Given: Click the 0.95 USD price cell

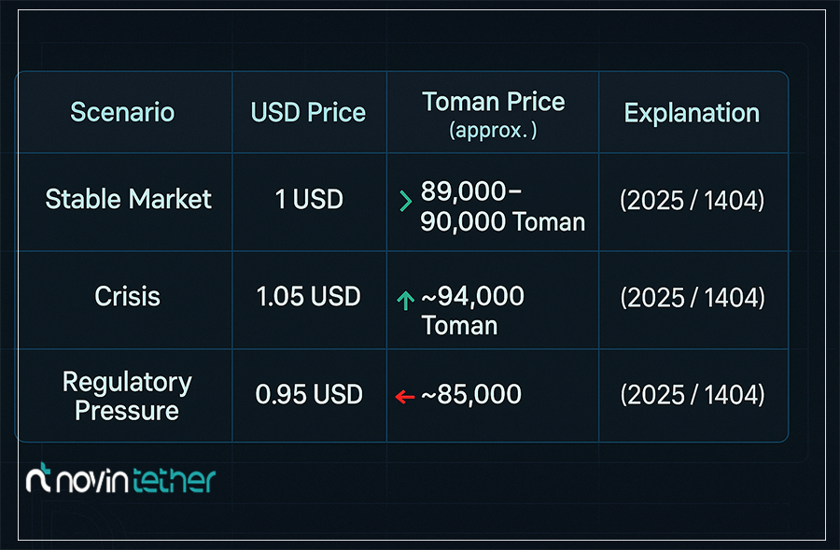Looking at the screenshot, I should tap(309, 395).
